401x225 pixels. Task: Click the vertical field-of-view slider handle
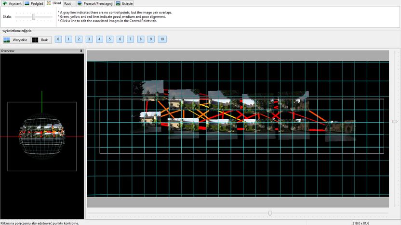[395, 122]
